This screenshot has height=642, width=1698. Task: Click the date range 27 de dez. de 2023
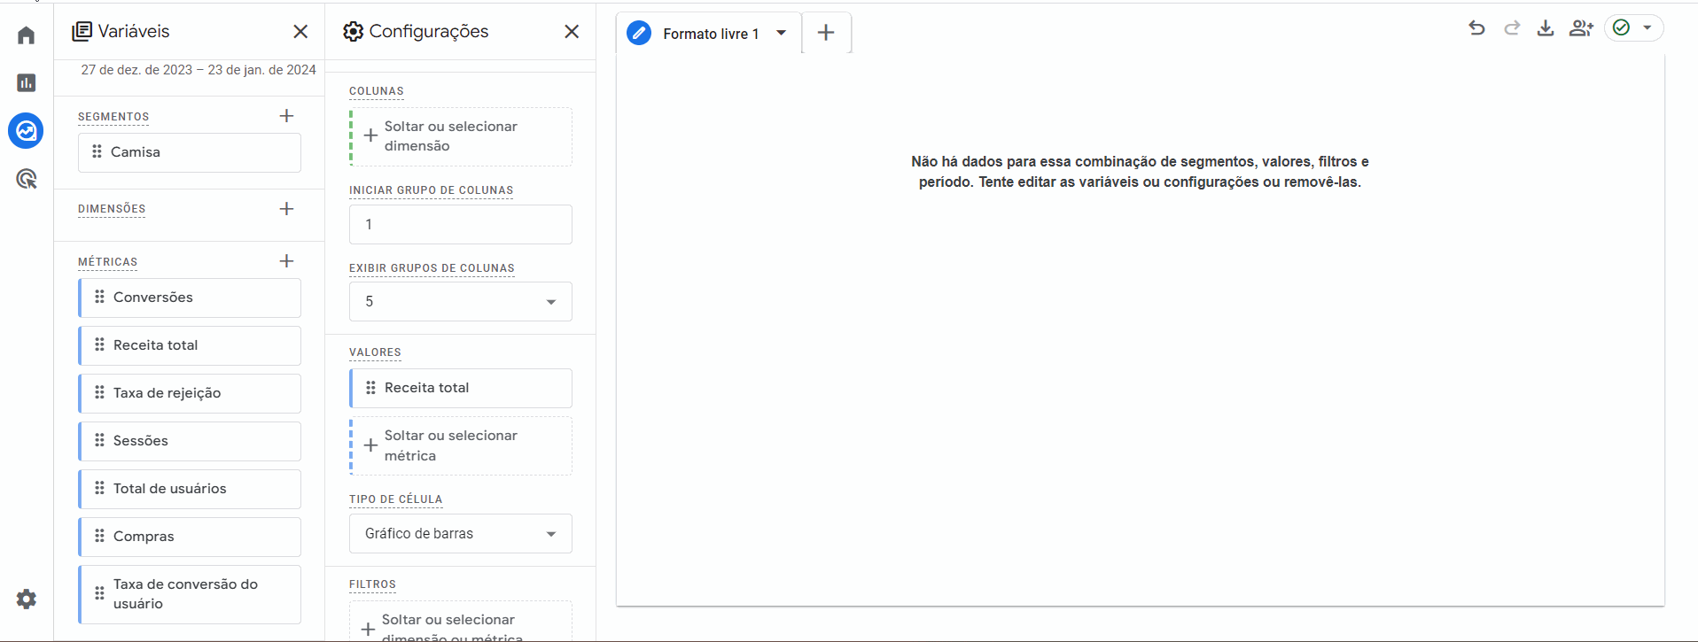[x=199, y=70]
